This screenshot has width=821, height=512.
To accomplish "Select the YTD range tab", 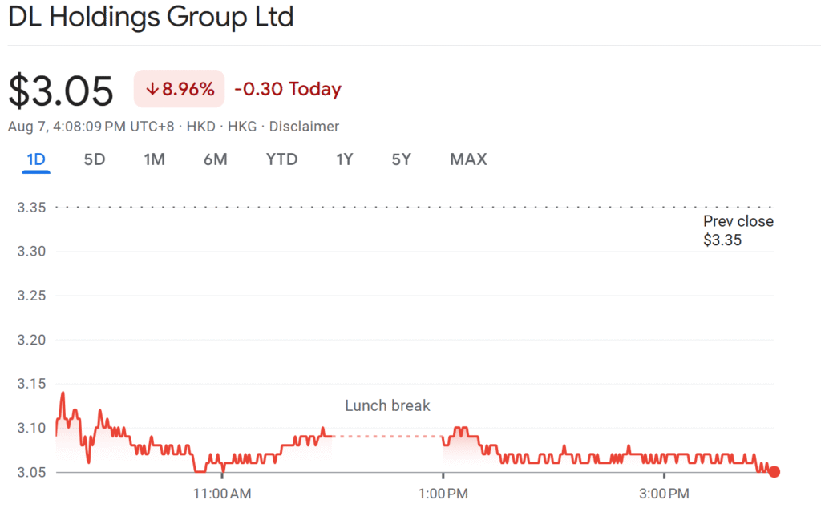I will (x=281, y=159).
